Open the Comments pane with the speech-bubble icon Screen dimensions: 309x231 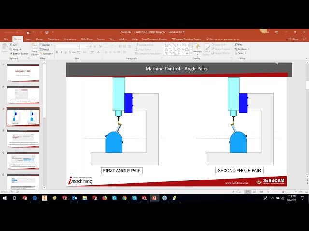pyautogui.click(x=304, y=39)
